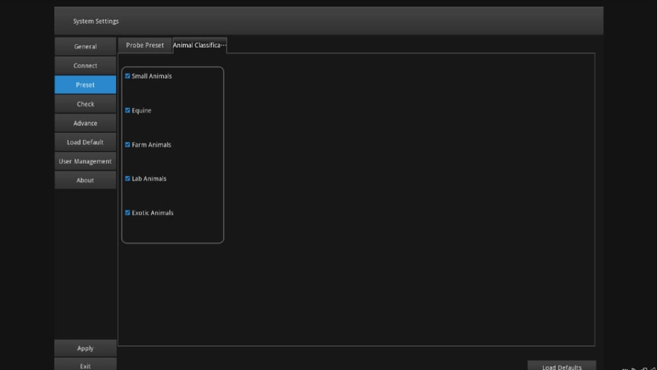Screen dimensions: 657x370
Task: Show the About information page
Action: 85,180
